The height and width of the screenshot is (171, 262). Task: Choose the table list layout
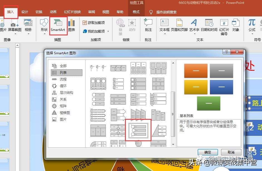coord(98,131)
